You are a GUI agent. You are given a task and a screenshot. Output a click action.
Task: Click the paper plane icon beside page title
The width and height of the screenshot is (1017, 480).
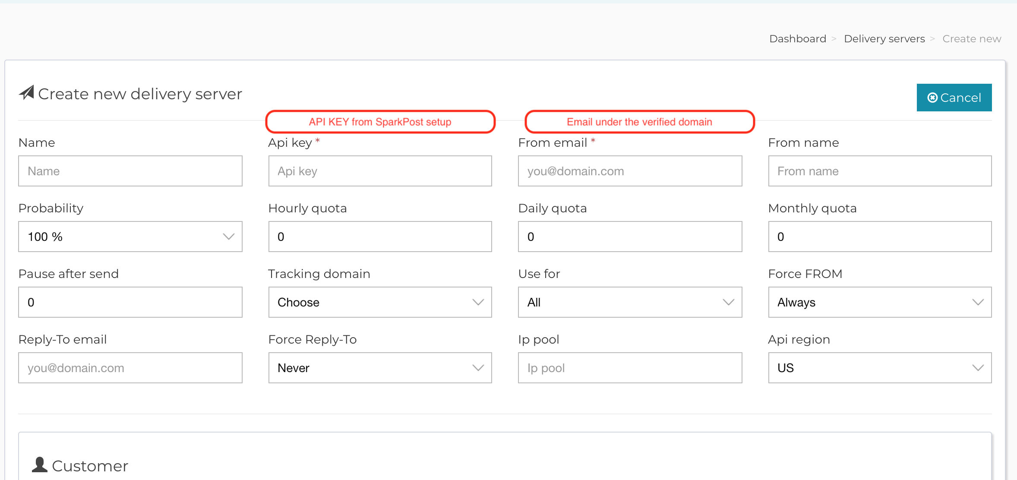26,93
